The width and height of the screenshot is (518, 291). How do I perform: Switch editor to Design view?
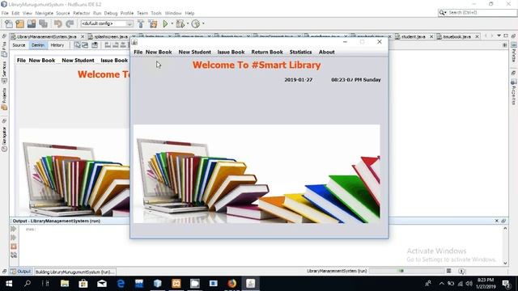38,45
